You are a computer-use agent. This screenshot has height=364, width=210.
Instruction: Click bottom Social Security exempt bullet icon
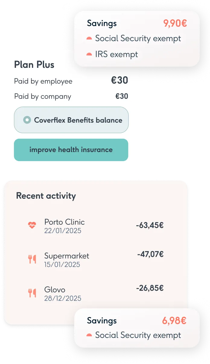point(89,335)
